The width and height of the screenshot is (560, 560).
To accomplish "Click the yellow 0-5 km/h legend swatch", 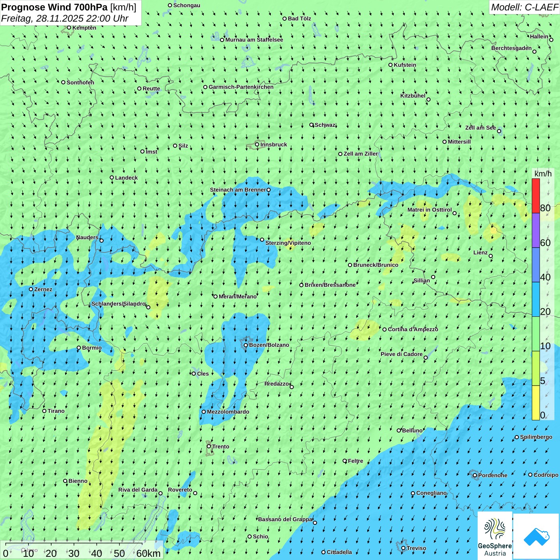I will [x=536, y=403].
